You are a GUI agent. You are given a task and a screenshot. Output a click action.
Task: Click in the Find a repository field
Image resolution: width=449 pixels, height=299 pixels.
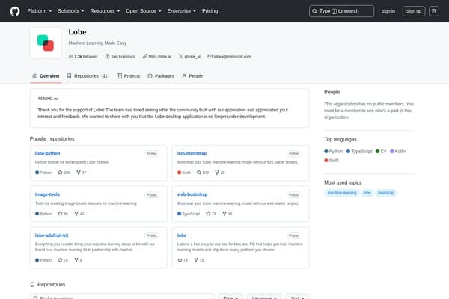(x=122, y=298)
